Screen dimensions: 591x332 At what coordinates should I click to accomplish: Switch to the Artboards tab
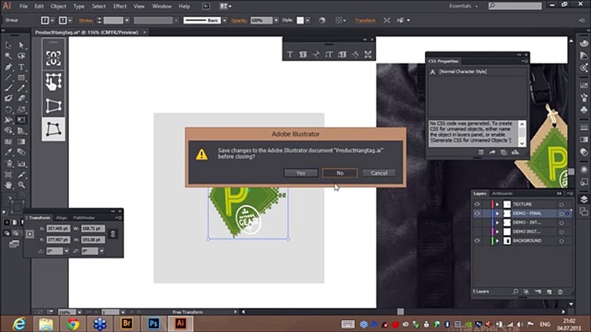point(502,193)
